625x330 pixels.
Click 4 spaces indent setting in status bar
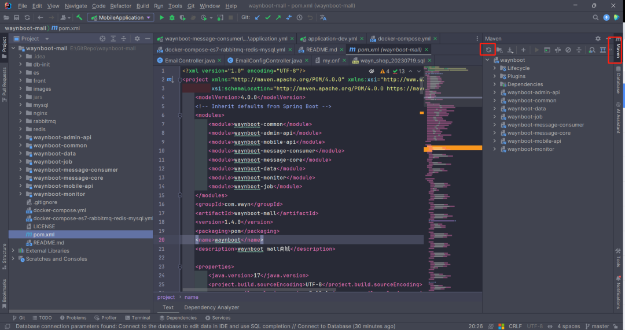(x=568, y=326)
